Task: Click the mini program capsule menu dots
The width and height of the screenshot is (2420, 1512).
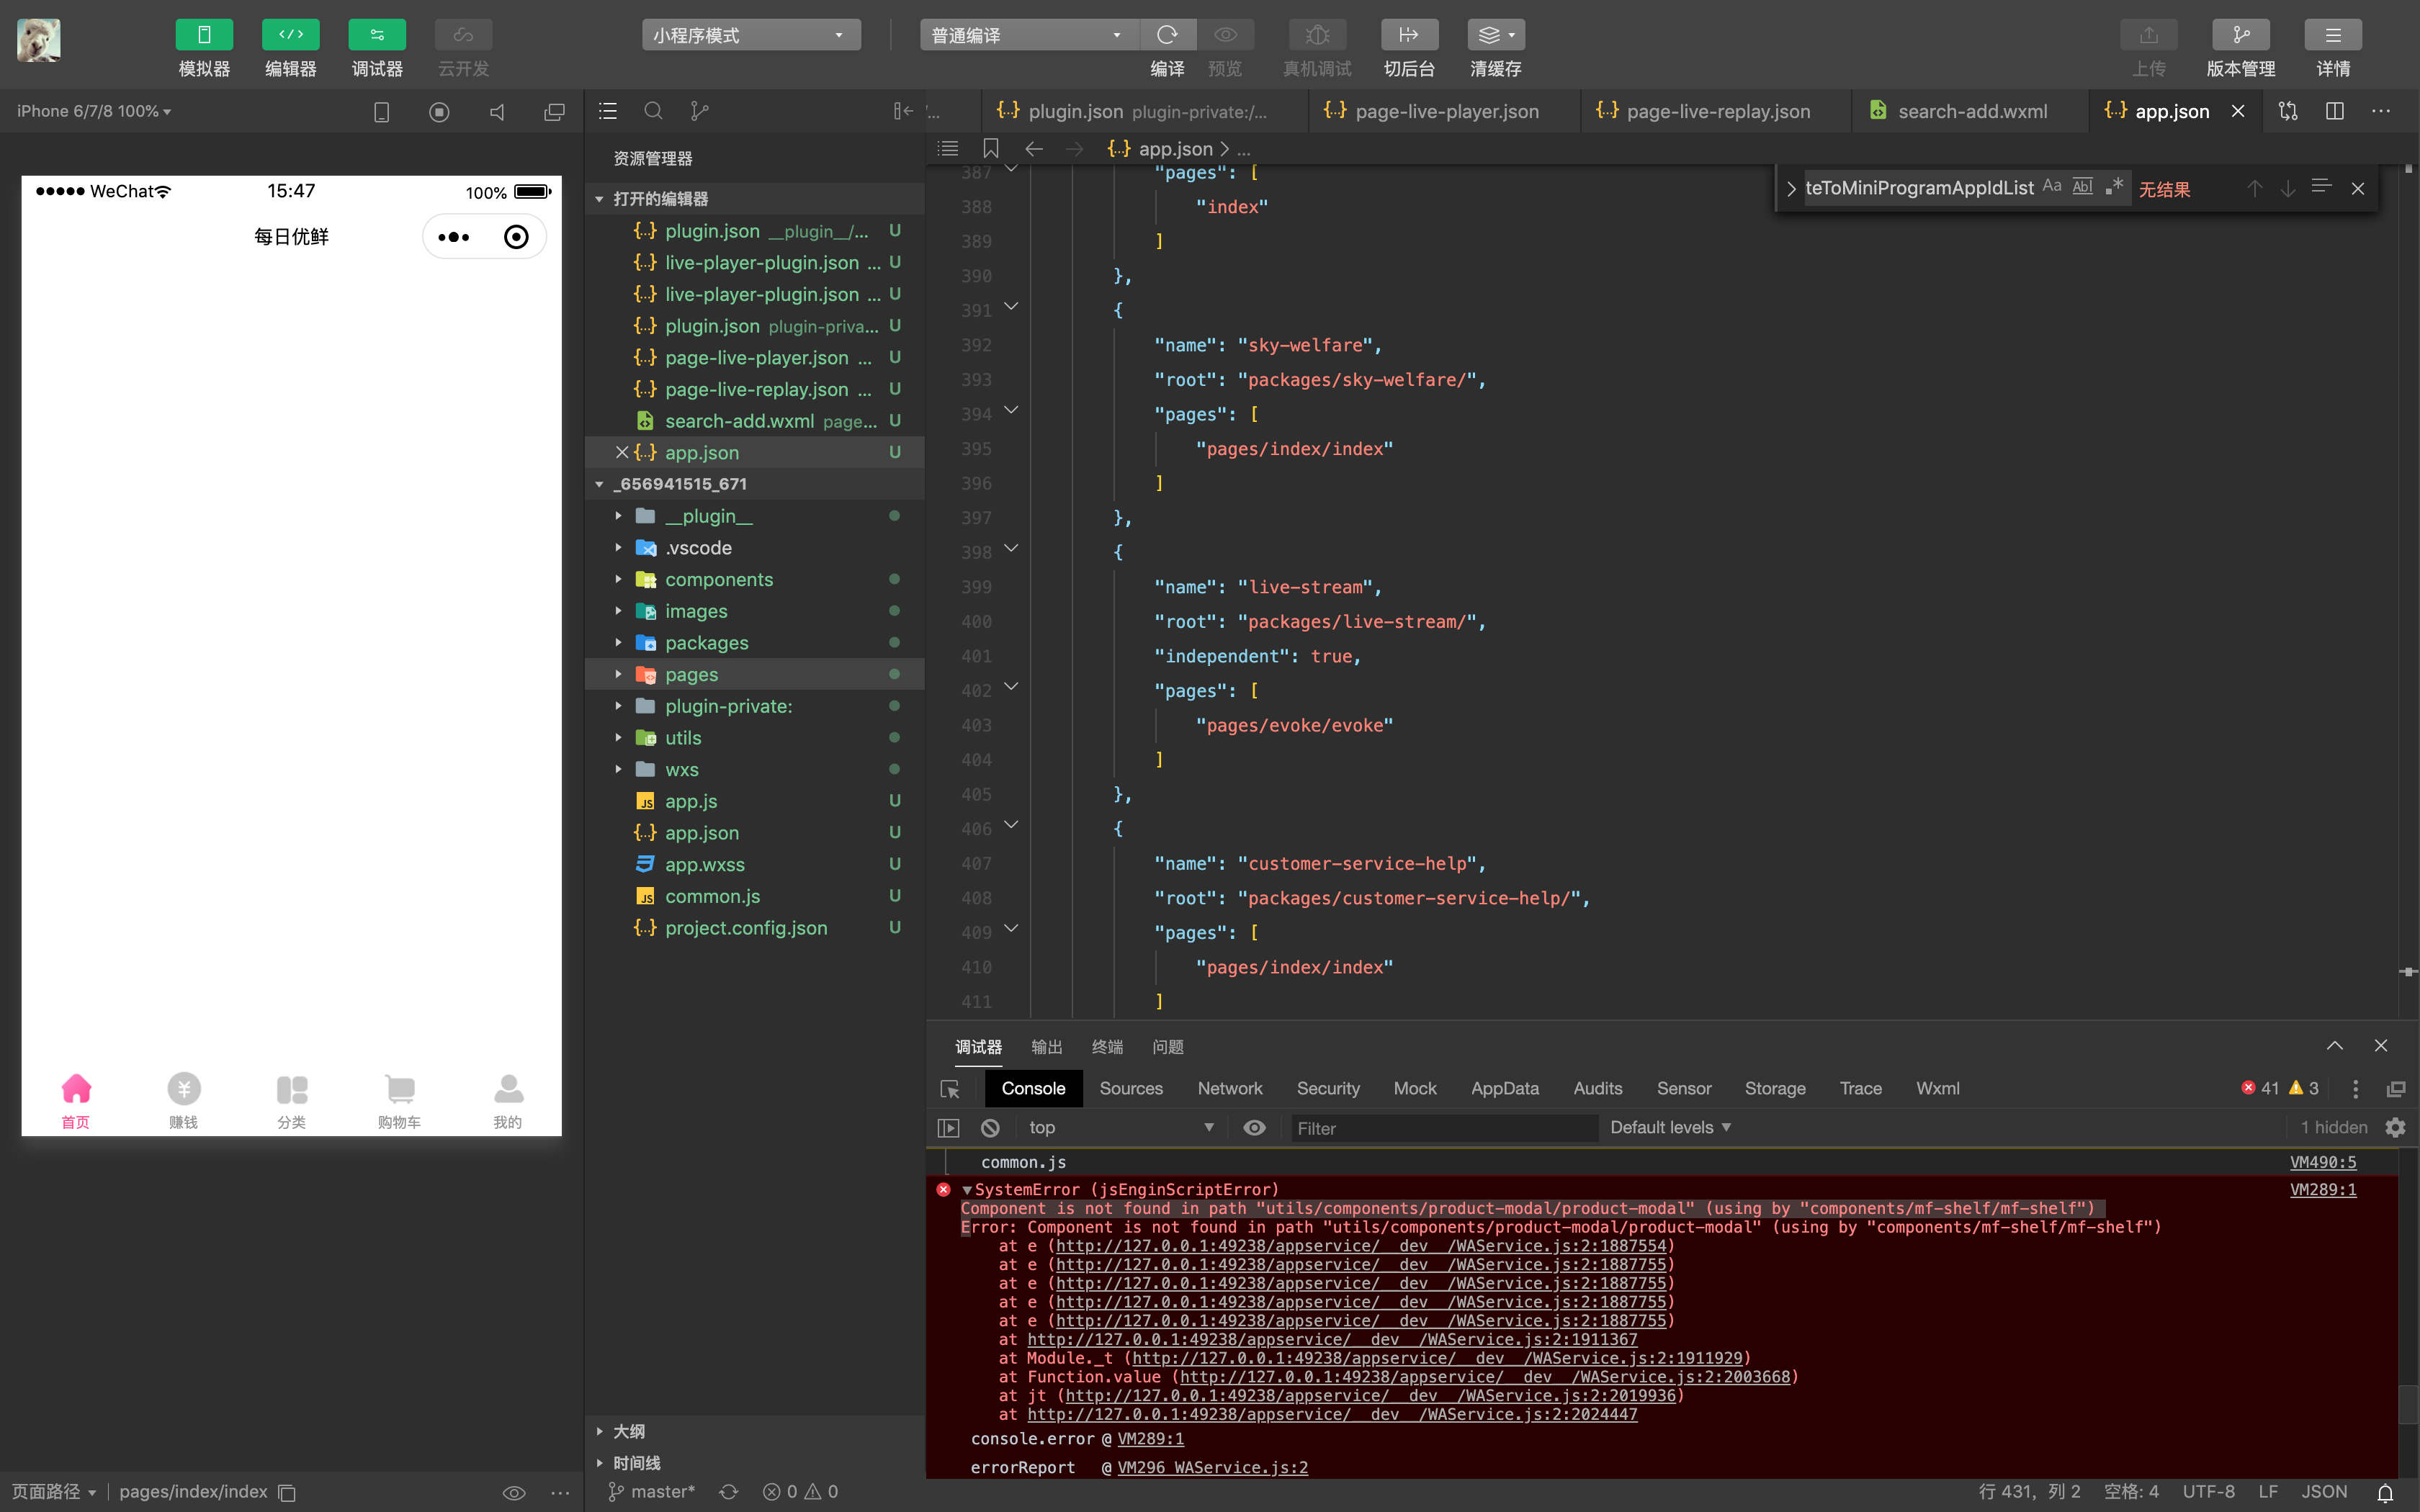Action: click(453, 237)
